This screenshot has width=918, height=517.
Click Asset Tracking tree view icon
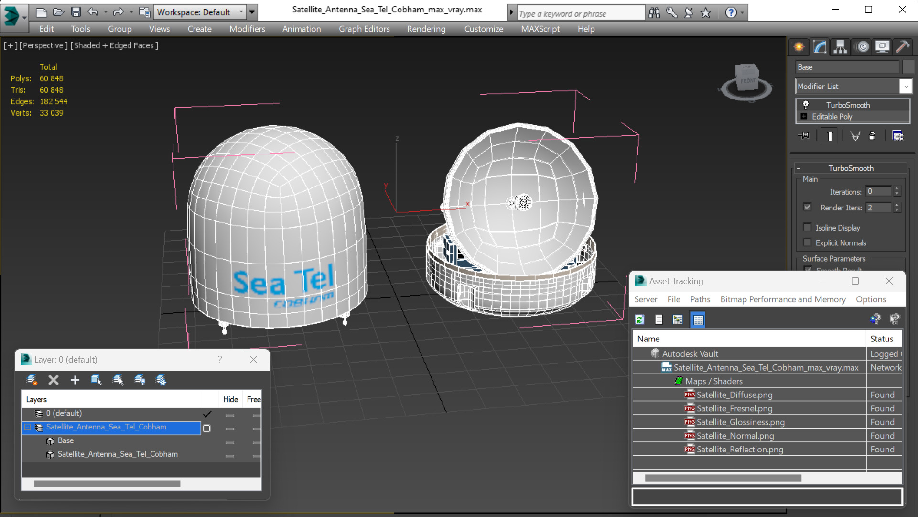[678, 319]
